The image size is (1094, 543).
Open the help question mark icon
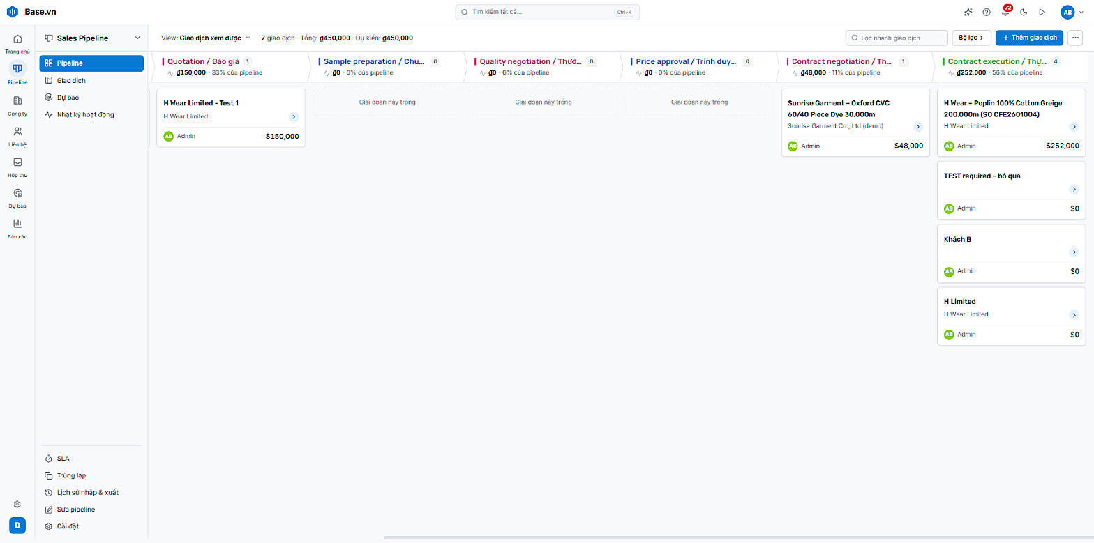tap(987, 12)
